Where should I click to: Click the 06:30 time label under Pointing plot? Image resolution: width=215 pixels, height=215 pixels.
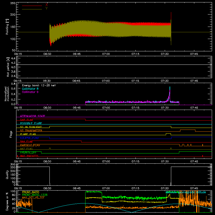[x=47, y=54]
